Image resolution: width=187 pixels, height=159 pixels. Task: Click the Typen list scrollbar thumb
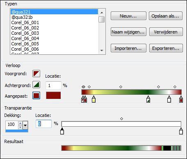tap(102, 19)
